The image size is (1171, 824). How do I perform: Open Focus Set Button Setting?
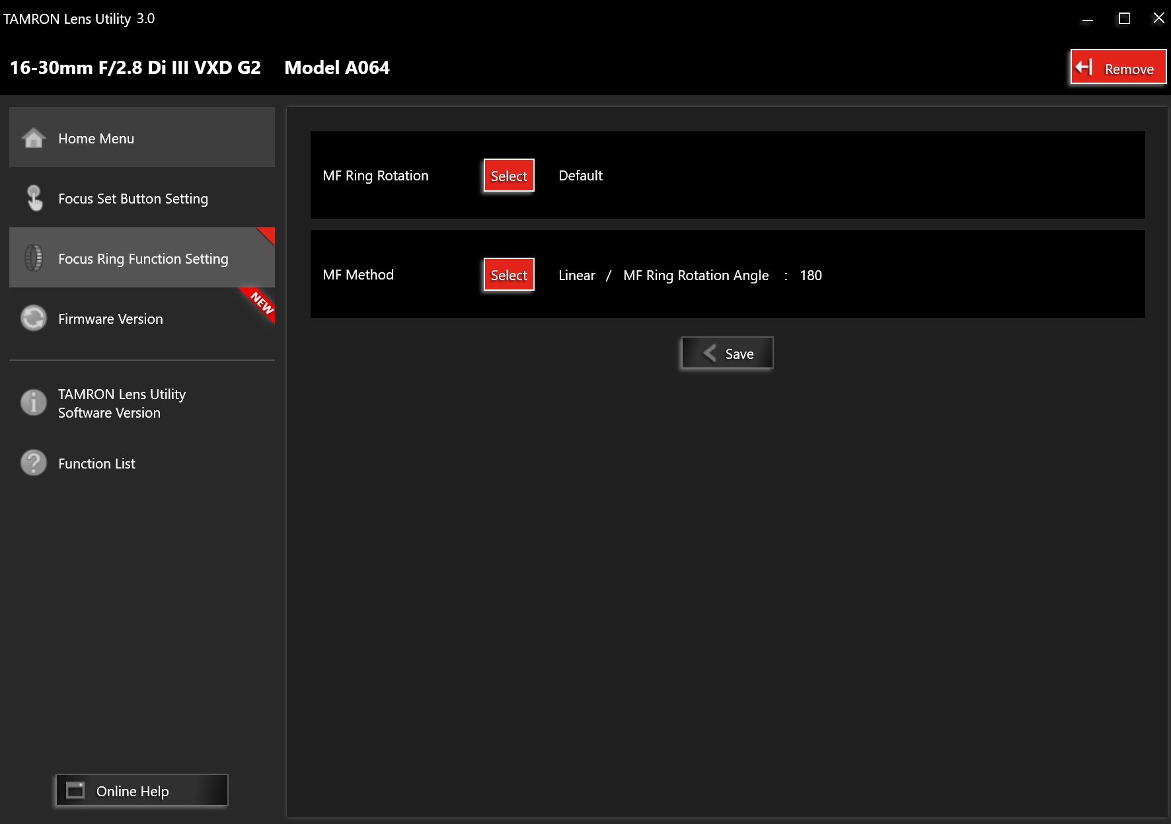(x=142, y=198)
